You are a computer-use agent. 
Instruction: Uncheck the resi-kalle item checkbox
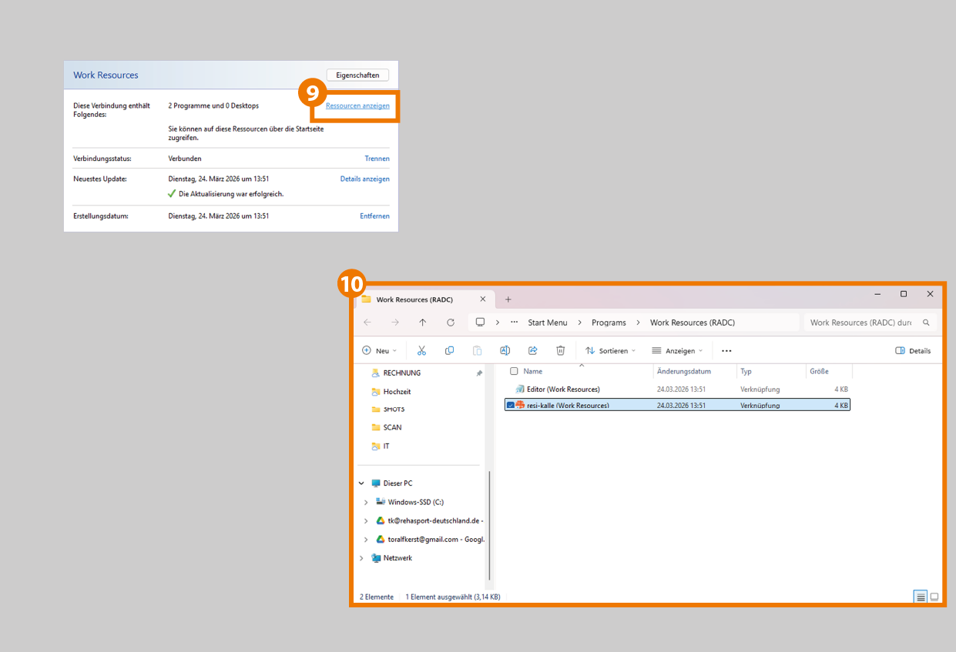pos(511,405)
